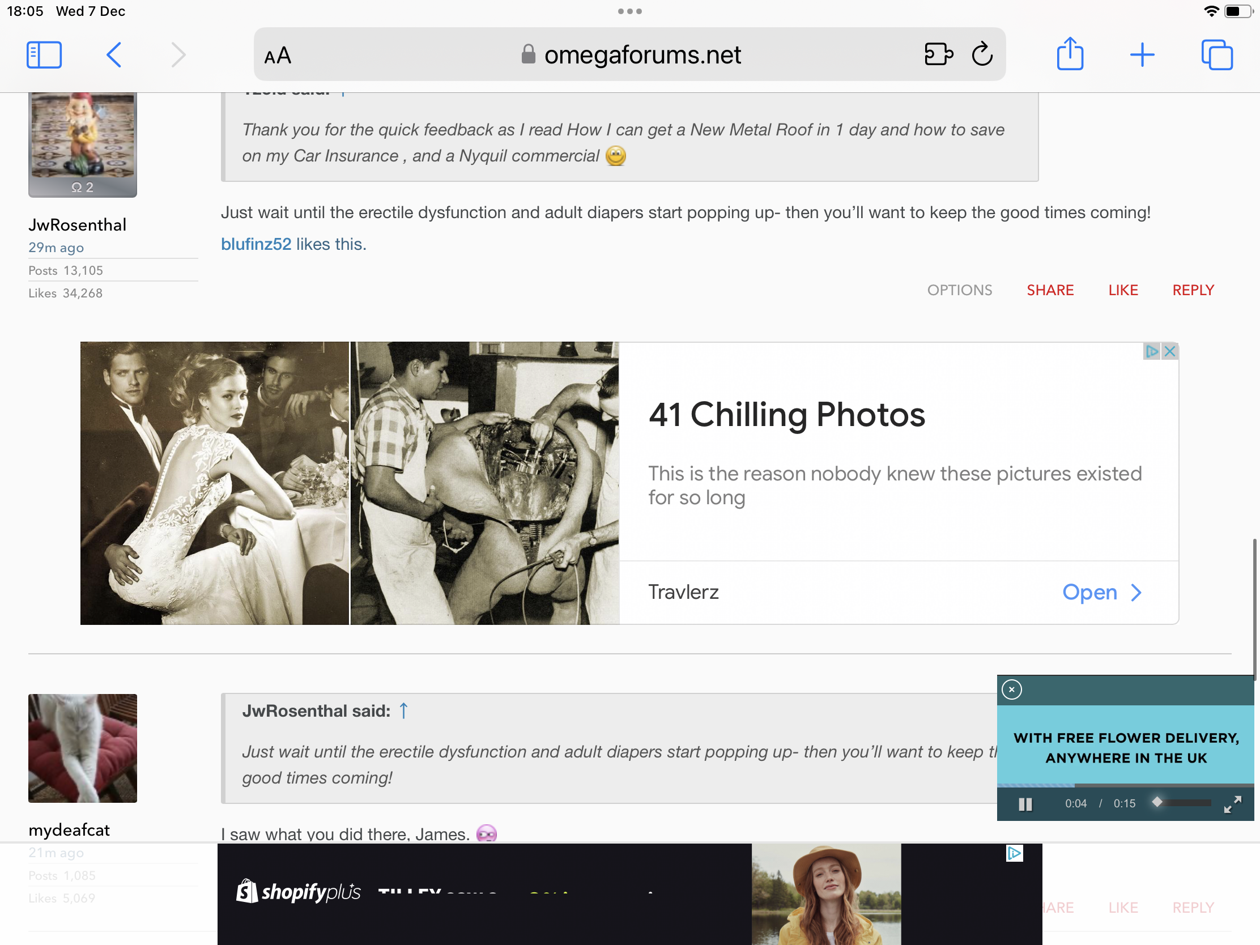
Task: Open a new tab with plus
Action: click(1142, 56)
